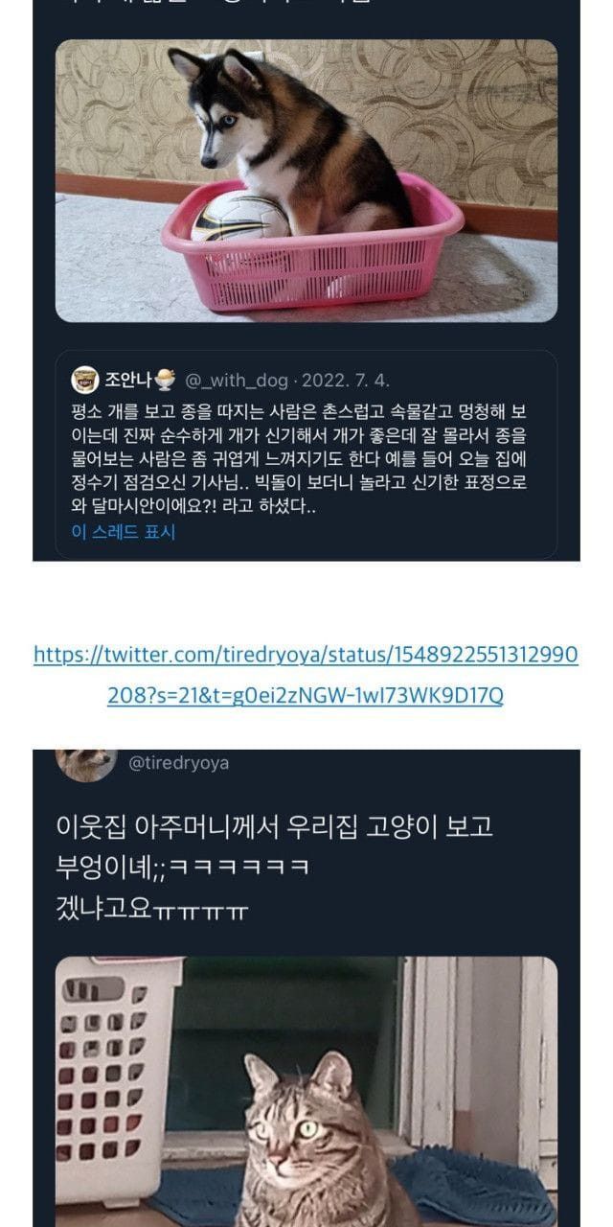The height and width of the screenshot is (1227, 613).
Task: Open the tabby cat photo
Action: 306,1092
